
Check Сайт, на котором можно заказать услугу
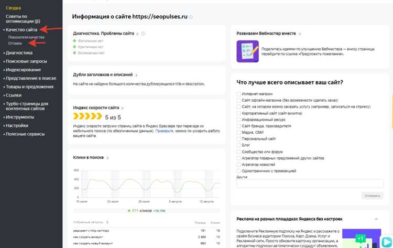click(238, 107)
